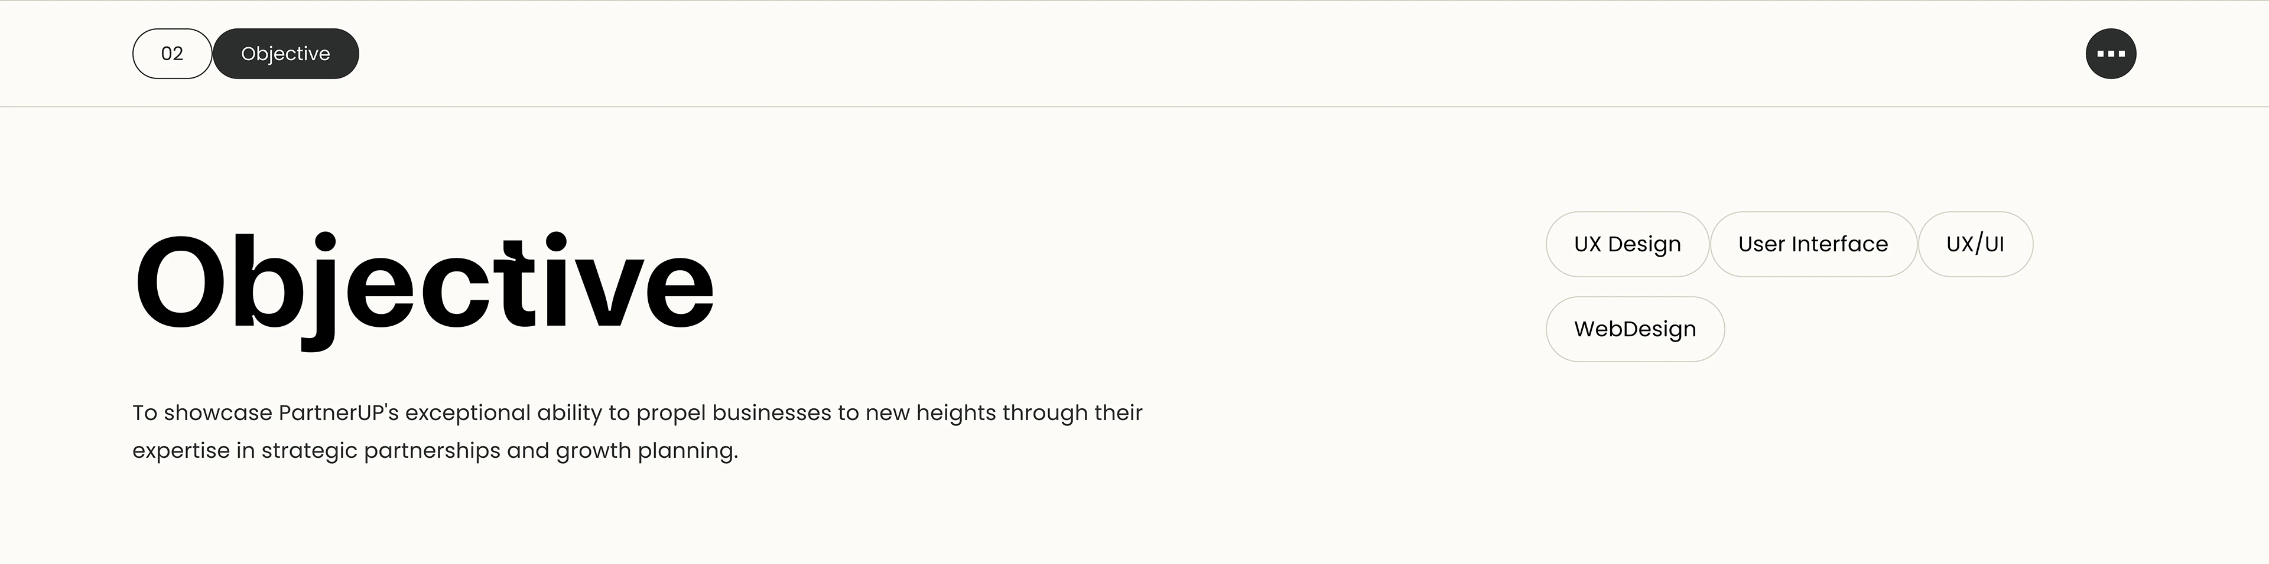Open the WebDesign tag
The width and height of the screenshot is (2269, 564).
pyautogui.click(x=1635, y=329)
